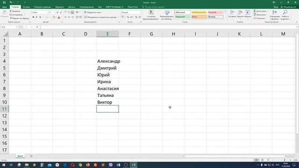The width and height of the screenshot is (299, 168).
Task: Increase decimal places
Action: [136, 17]
